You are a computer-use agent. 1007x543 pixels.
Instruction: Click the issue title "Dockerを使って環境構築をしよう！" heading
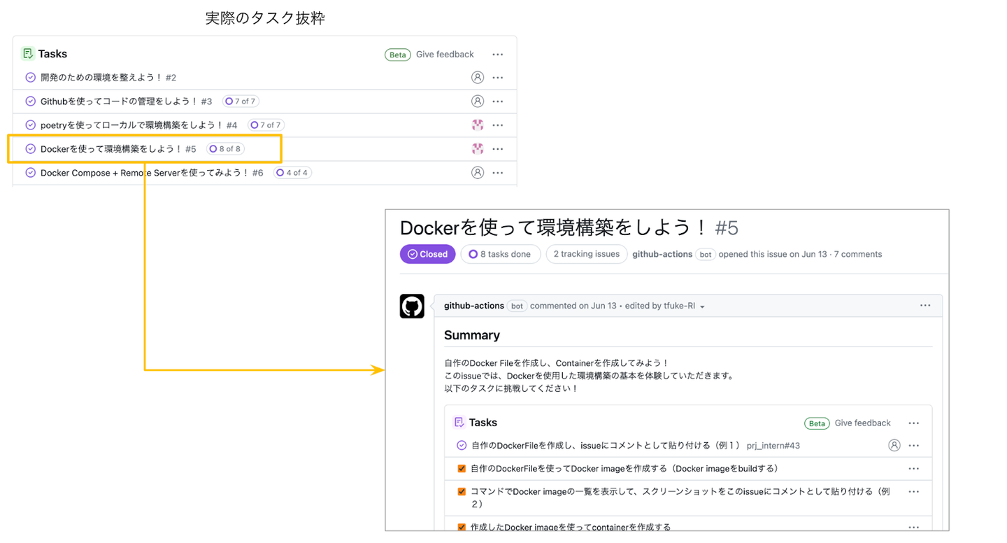click(555, 227)
